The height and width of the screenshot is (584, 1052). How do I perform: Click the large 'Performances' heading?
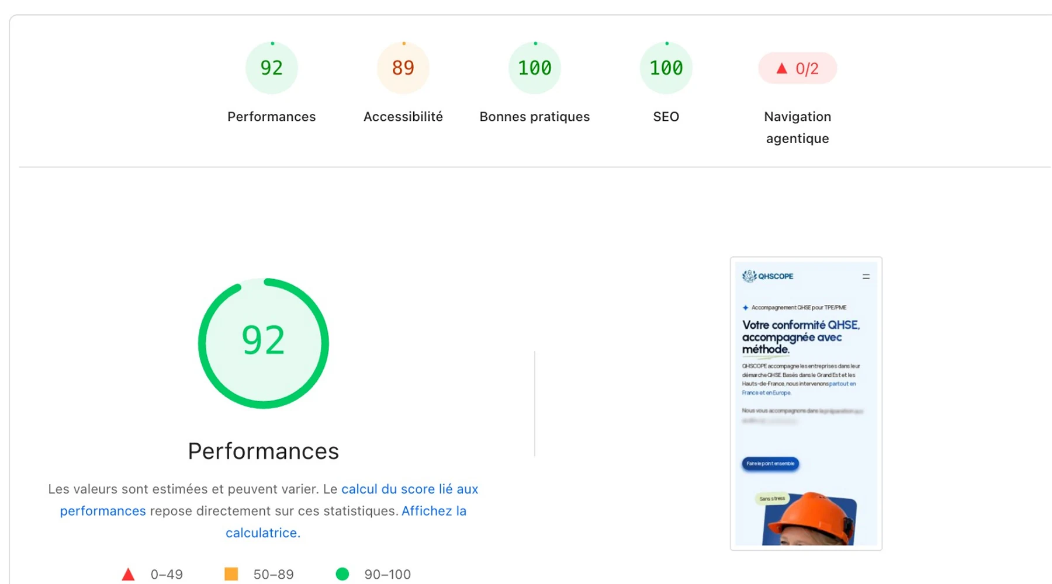[x=264, y=451]
